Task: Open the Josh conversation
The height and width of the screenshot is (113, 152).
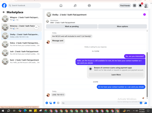Action: click(x=21, y=53)
